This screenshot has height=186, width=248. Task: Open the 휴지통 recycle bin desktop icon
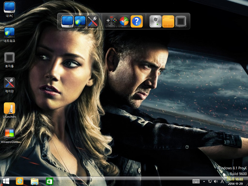(x=9, y=60)
